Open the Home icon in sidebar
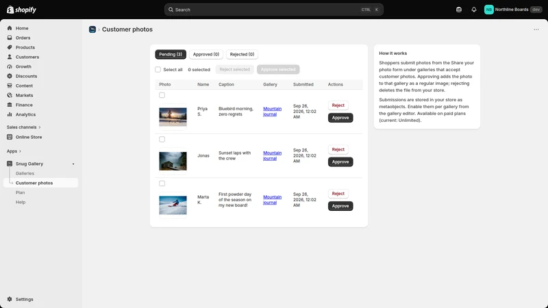548x308 pixels. pos(10,28)
